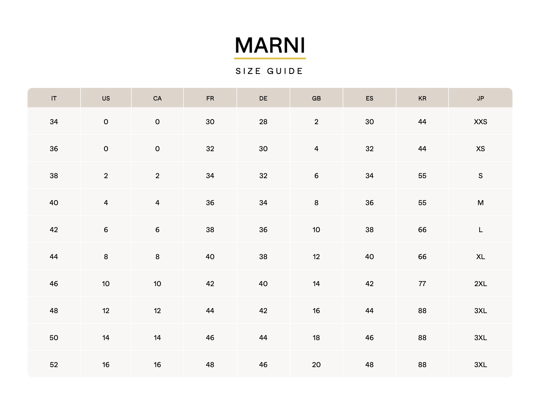Image resolution: width=540 pixels, height=413 pixels.
Task: Select the FR column header
Action: 210,98
